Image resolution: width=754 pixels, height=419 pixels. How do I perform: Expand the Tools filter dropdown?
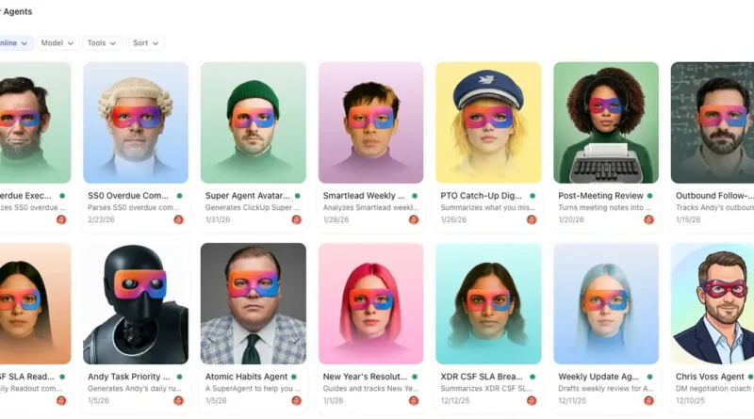click(x=102, y=43)
